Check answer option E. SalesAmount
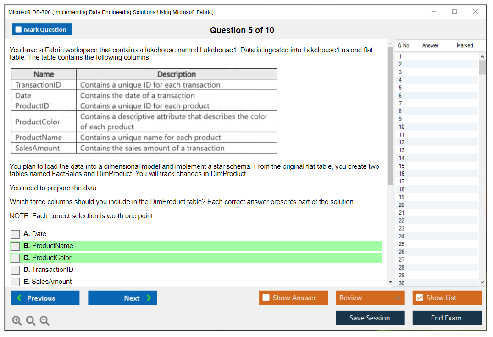The image size is (493, 337). (15, 282)
